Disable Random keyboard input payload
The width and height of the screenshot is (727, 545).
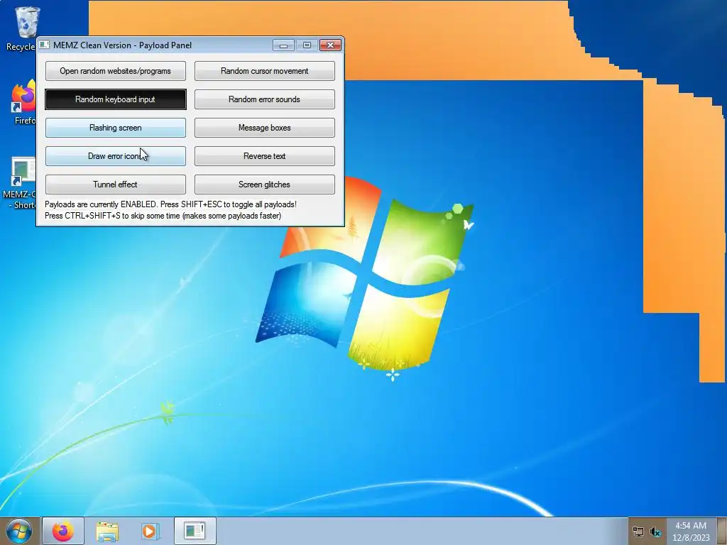coord(116,99)
